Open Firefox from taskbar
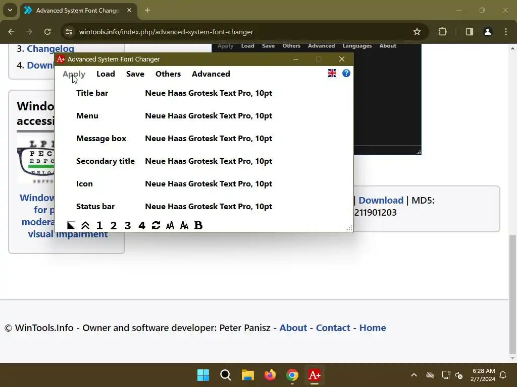Image resolution: width=517 pixels, height=387 pixels. pyautogui.click(x=270, y=375)
